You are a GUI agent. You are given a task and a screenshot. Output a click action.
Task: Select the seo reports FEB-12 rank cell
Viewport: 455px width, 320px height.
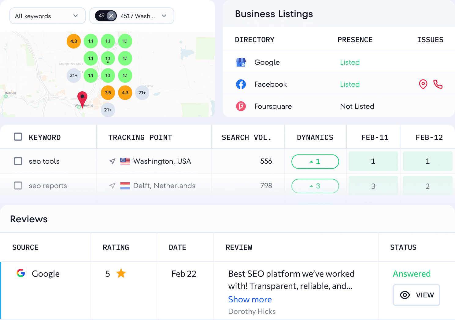(427, 186)
